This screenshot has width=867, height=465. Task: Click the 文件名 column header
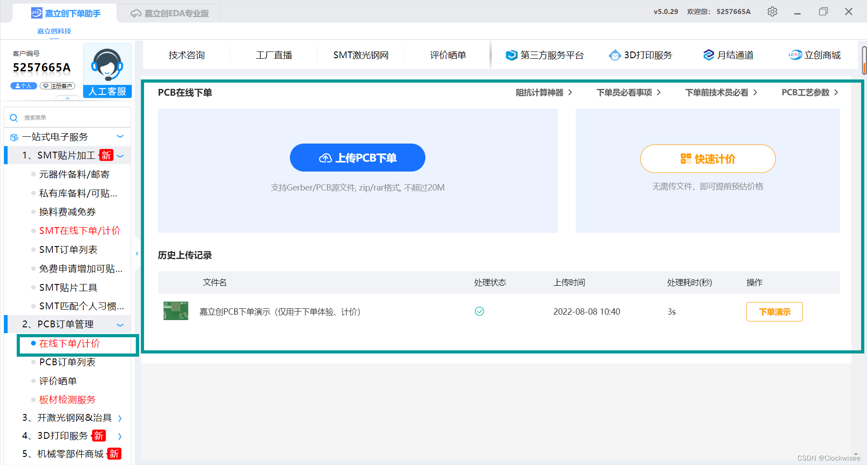pos(215,283)
